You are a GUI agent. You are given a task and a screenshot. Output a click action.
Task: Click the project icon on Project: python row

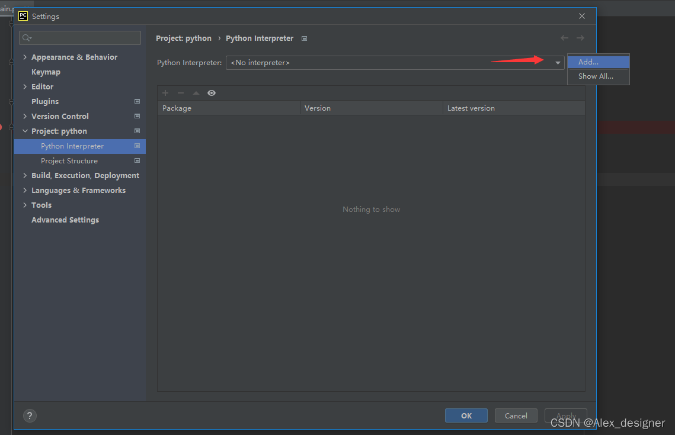point(137,131)
